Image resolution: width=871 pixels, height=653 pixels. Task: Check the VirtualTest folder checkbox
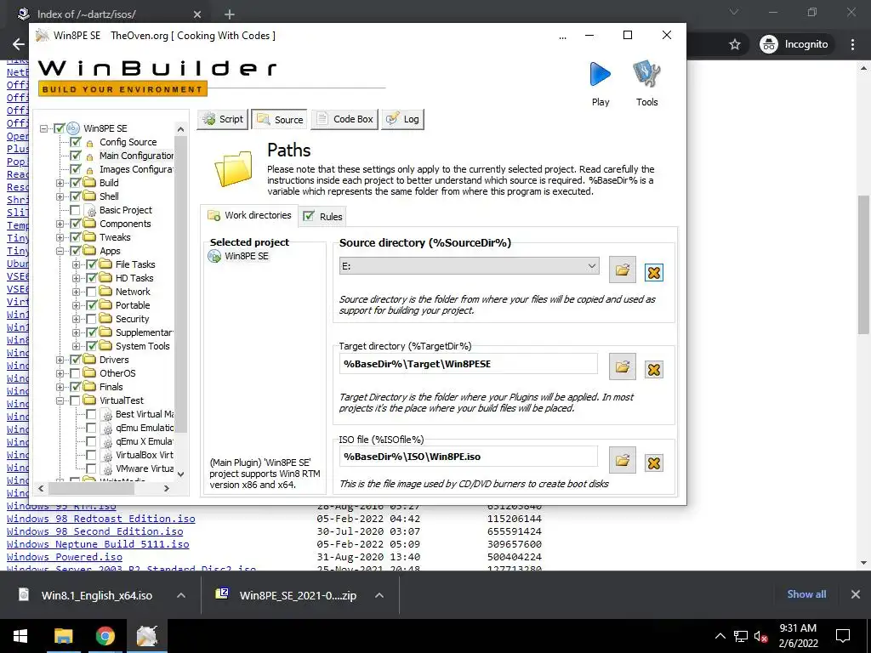[x=75, y=400]
